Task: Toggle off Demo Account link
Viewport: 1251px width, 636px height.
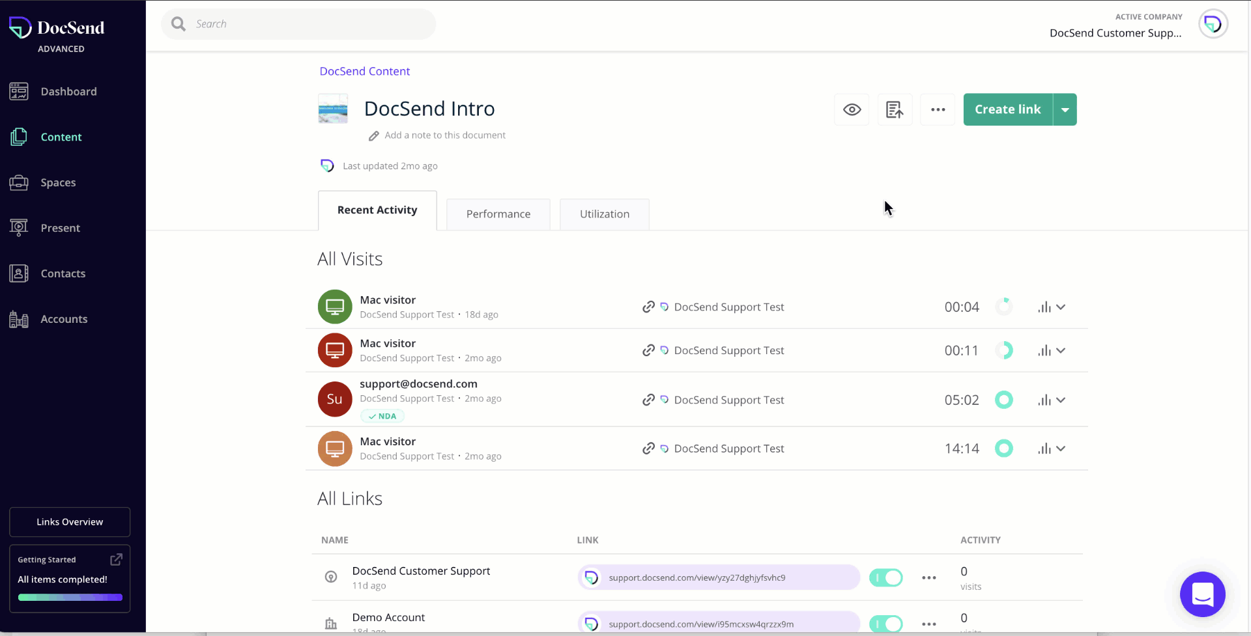Action: tap(886, 624)
